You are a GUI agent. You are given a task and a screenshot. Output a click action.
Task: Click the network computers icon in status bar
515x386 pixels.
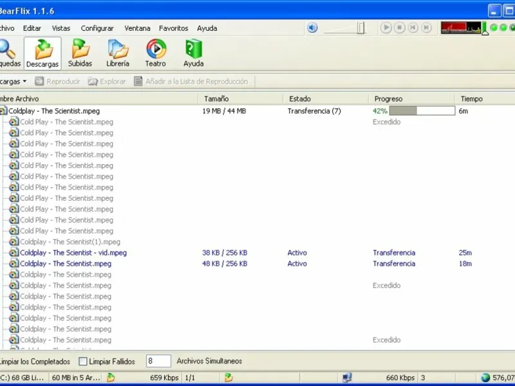click(x=347, y=378)
